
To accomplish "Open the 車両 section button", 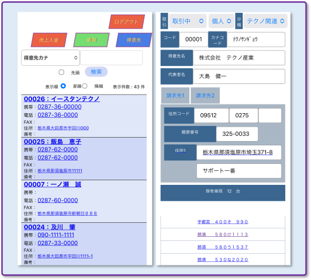I will (91, 40).
